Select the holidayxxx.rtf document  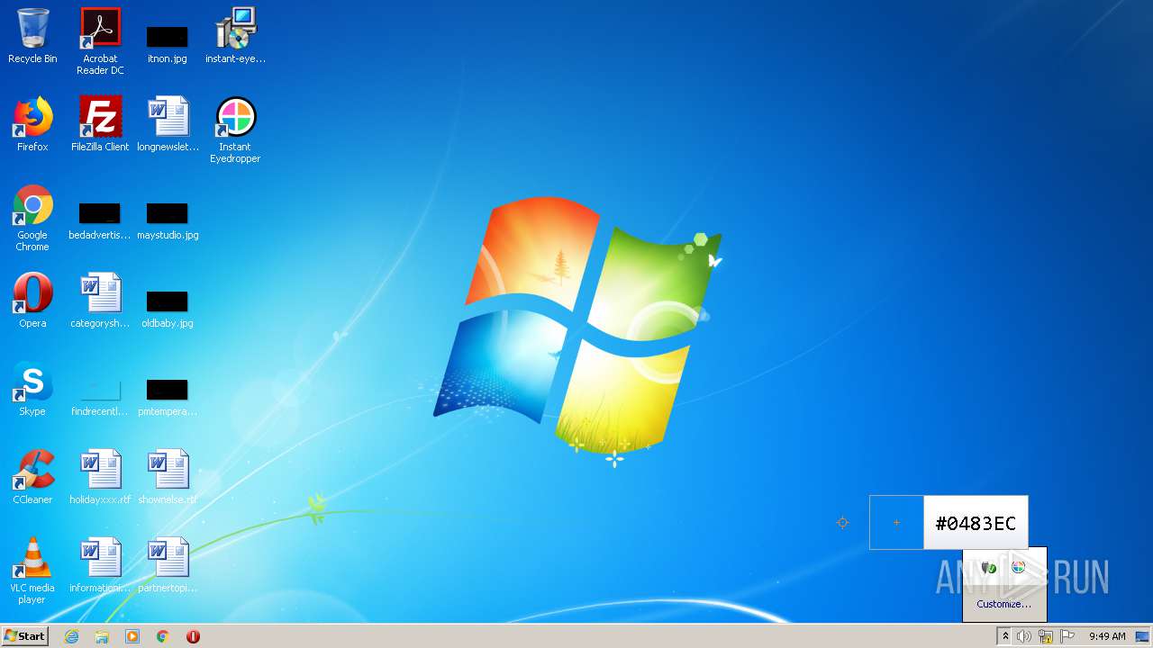[100, 477]
